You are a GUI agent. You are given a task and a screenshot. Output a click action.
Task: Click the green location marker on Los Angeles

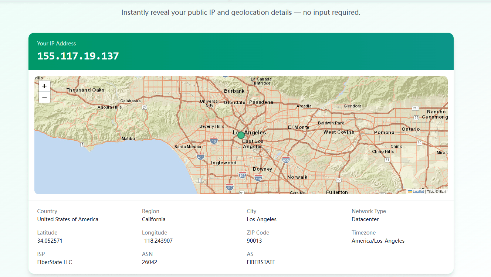point(241,135)
